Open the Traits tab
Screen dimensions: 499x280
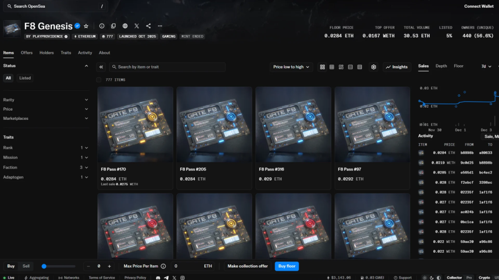(66, 53)
